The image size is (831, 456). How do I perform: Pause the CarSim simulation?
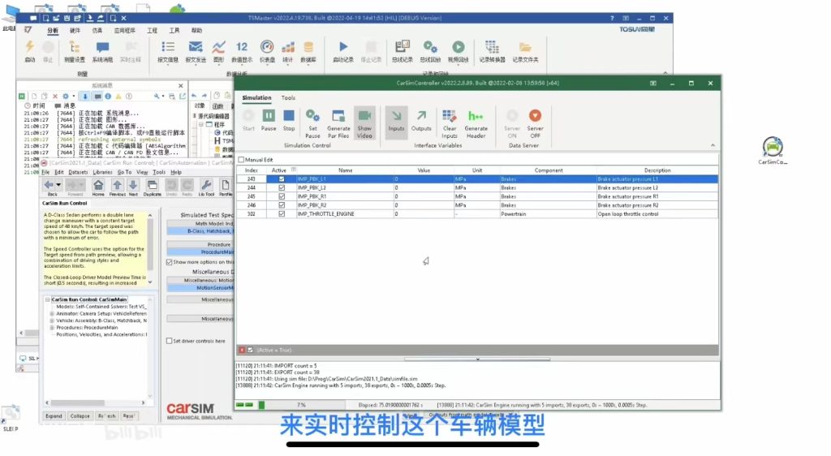click(x=269, y=120)
